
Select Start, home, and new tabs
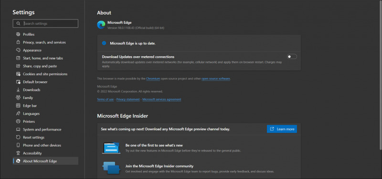[x=45, y=58]
